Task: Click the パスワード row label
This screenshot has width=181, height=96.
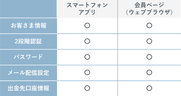Action: [x=28, y=57]
